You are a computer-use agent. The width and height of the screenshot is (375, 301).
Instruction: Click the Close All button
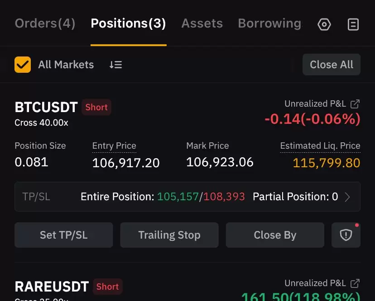(332, 65)
